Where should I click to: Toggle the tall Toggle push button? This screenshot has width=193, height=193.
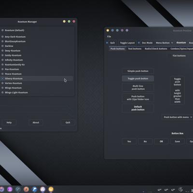coord(177,90)
